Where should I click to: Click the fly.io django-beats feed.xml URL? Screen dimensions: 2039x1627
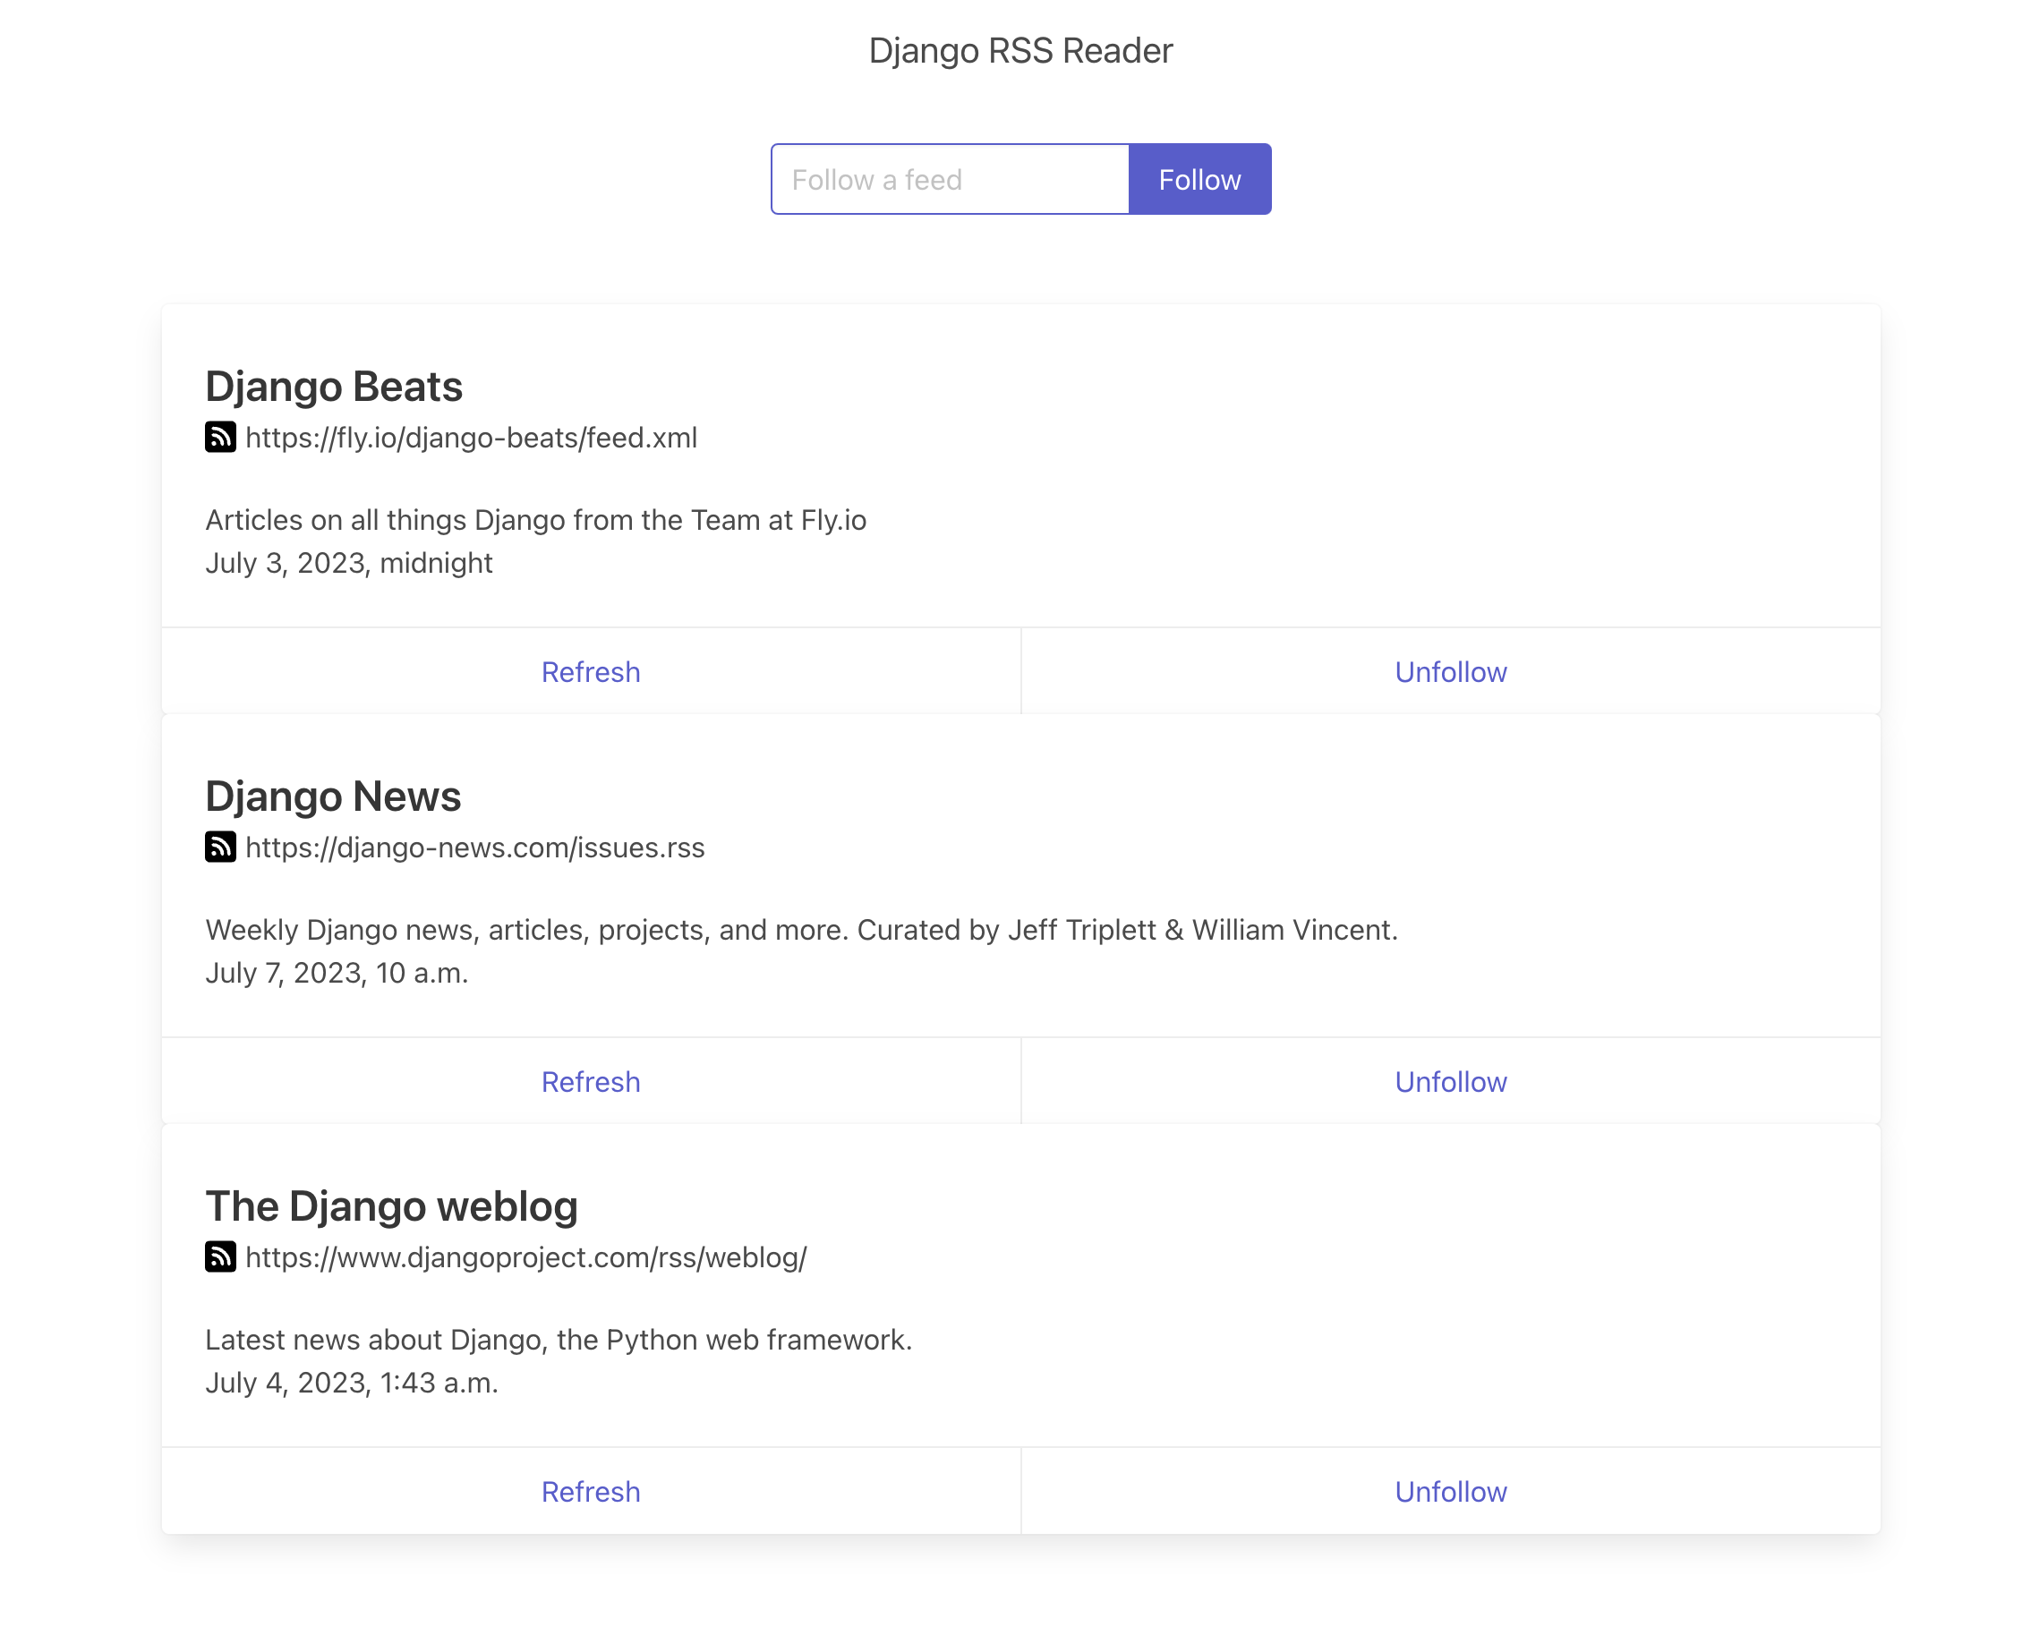click(x=471, y=438)
